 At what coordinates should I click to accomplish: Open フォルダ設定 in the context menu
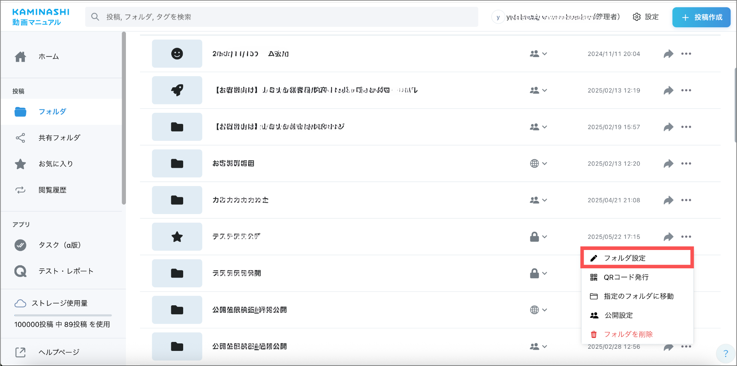click(x=637, y=258)
